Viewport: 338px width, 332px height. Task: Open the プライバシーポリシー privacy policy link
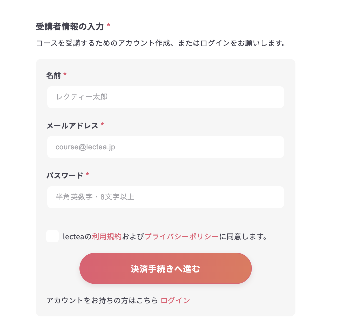182,236
